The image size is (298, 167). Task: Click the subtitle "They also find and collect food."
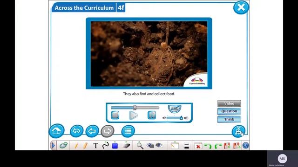click(x=149, y=94)
